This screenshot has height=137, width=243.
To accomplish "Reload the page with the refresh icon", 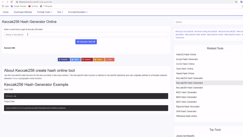I will tap(12, 2).
